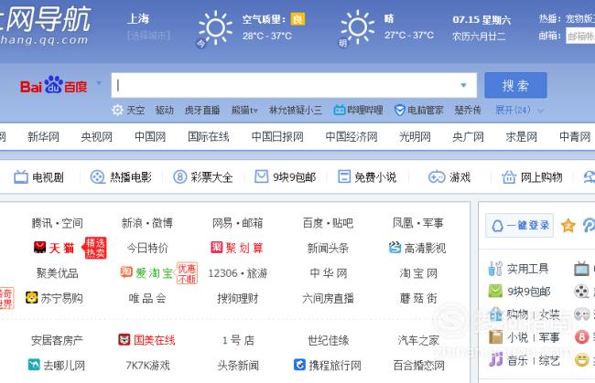This screenshot has width=595, height=383.
Task: Open 新华网 news site
Action: 43,137
